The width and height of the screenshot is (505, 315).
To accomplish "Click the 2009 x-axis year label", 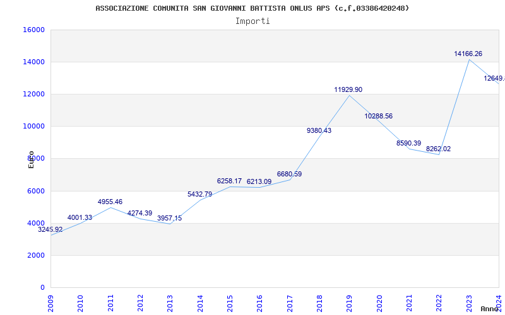I will pos(50,304).
